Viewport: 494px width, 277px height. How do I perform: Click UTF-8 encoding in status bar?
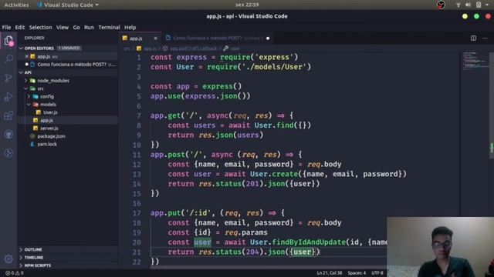[377, 273]
